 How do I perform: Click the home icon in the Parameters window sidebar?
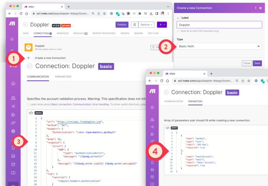click(x=152, y=107)
